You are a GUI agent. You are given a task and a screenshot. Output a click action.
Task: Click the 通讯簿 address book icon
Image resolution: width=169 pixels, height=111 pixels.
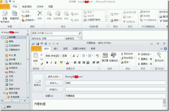(x=105, y=55)
